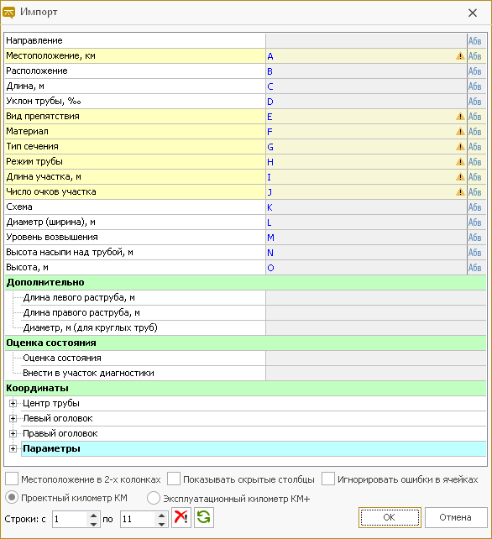Click warning icon in Материал row
Screen dimensions: 492x539
point(460,131)
